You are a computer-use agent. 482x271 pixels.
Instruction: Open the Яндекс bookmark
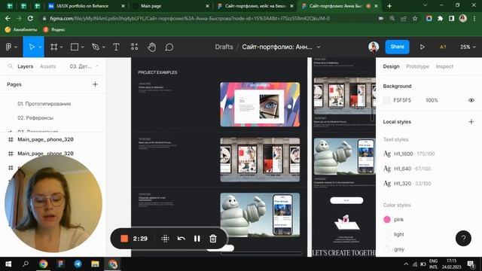pyautogui.click(x=54, y=30)
